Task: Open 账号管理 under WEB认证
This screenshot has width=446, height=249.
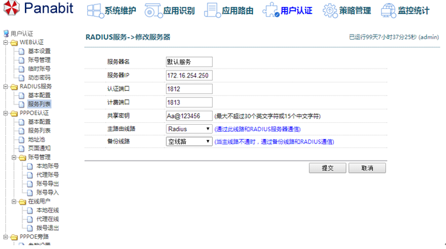Action: (39, 60)
